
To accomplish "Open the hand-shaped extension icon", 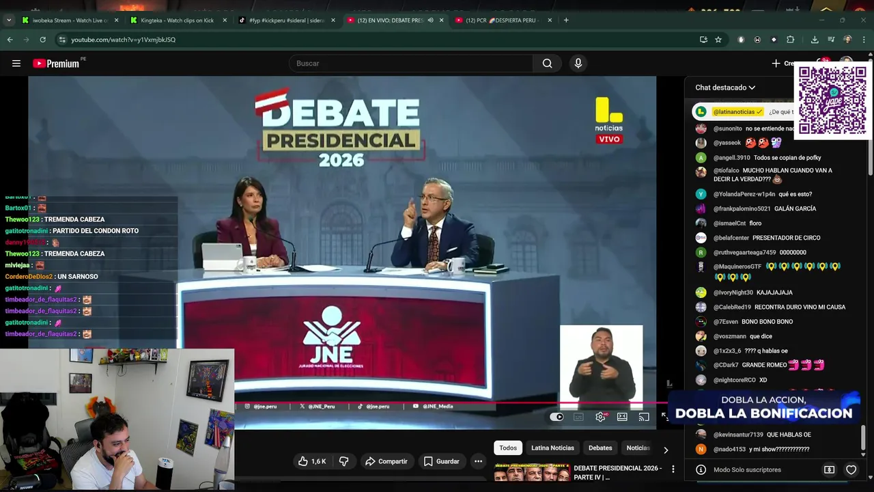I will 741,40.
